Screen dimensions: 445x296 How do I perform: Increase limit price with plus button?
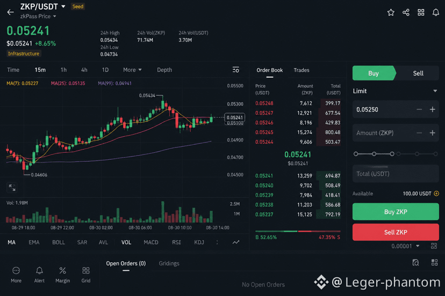pyautogui.click(x=432, y=109)
